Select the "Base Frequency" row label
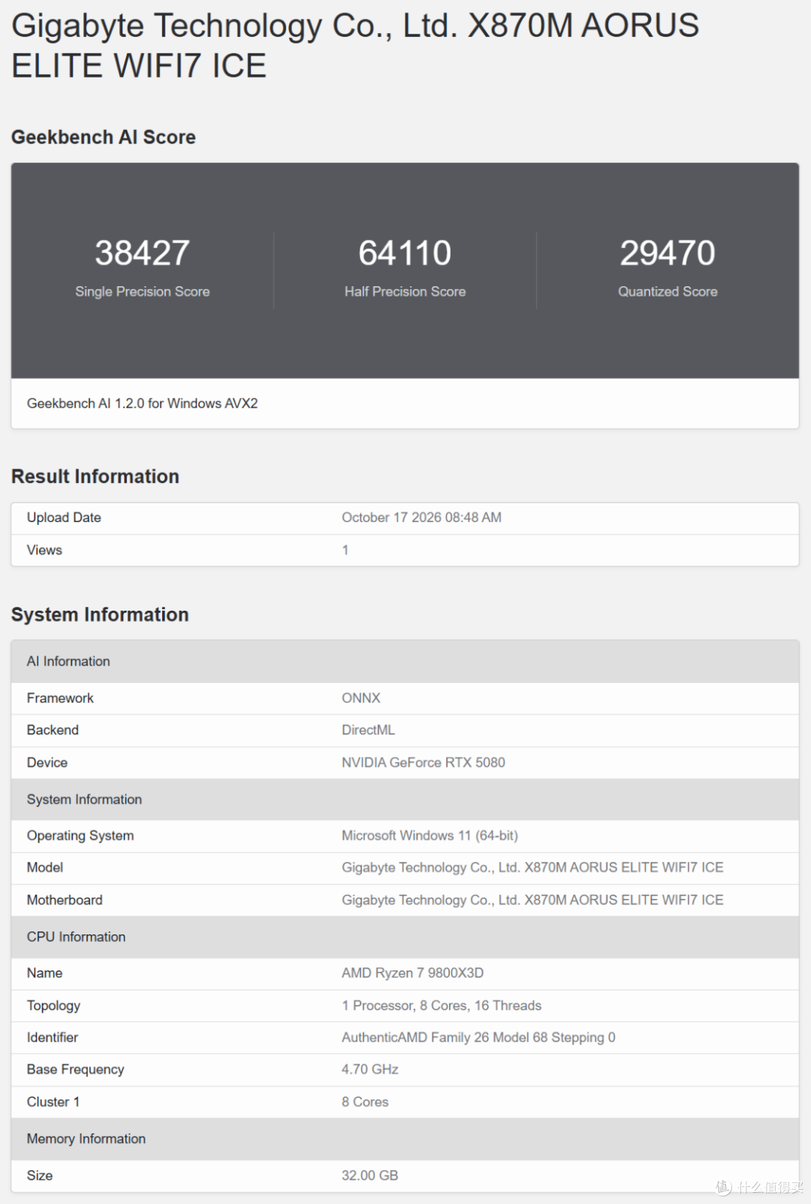 76,1070
